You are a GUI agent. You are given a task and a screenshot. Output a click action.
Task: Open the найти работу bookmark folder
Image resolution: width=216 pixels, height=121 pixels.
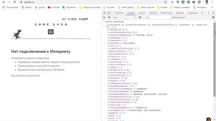(x=126, y=7)
